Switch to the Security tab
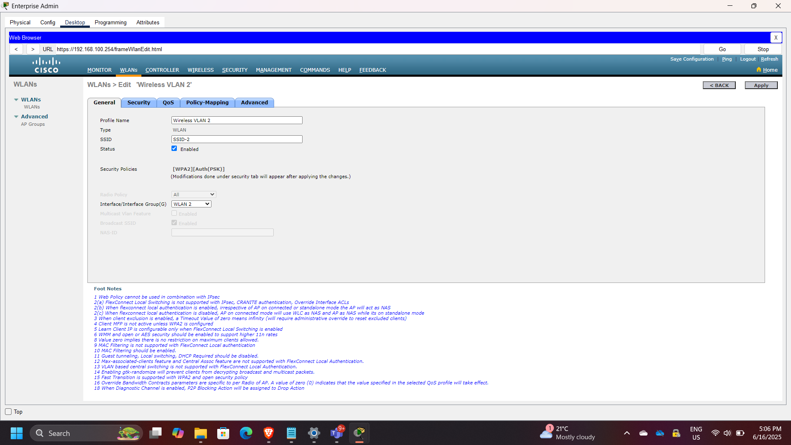This screenshot has height=445, width=791. (138, 102)
